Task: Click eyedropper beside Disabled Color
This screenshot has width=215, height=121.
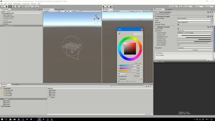Action: [x=212, y=41]
